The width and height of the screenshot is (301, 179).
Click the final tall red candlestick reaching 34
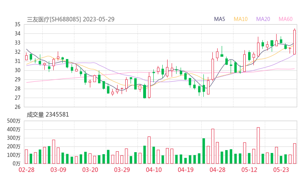pos(294,42)
